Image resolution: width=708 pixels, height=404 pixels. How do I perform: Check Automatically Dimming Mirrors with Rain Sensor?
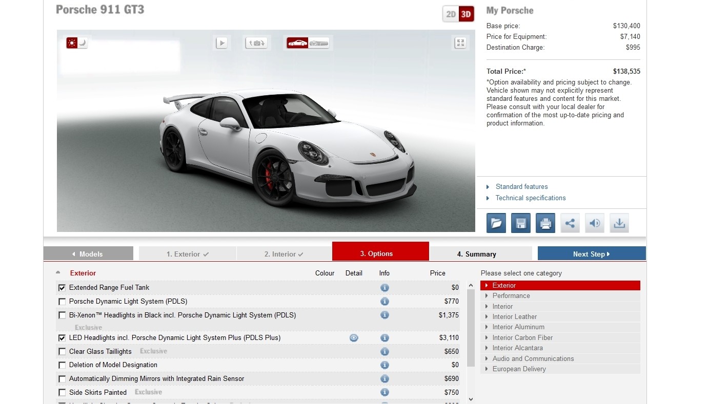62,379
